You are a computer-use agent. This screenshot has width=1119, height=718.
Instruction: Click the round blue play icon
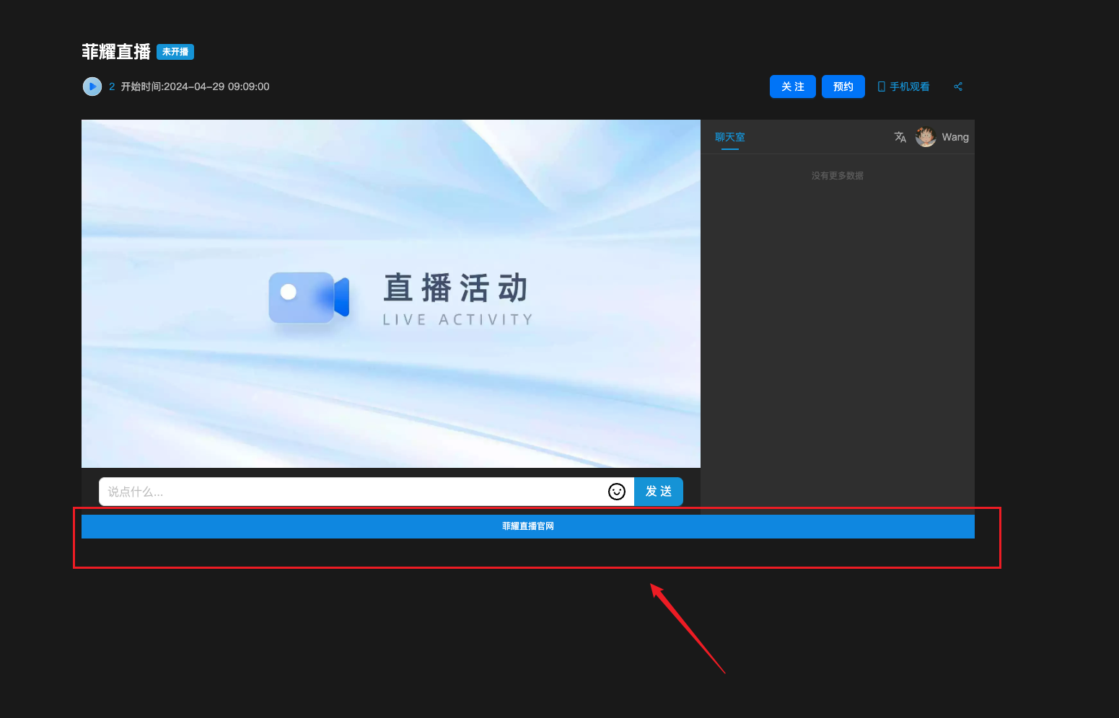point(92,87)
